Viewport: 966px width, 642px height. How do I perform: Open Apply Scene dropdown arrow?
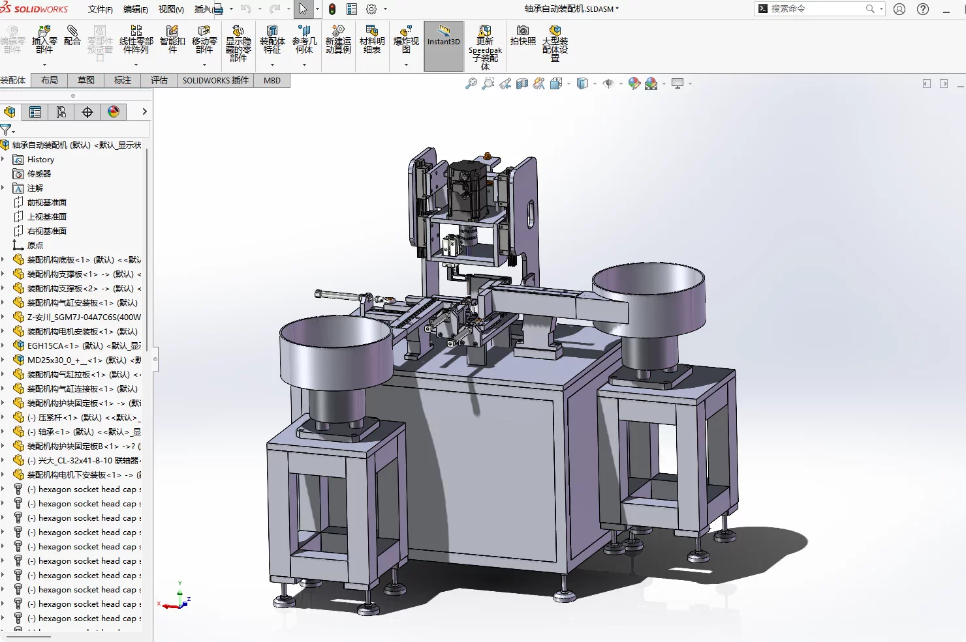664,83
